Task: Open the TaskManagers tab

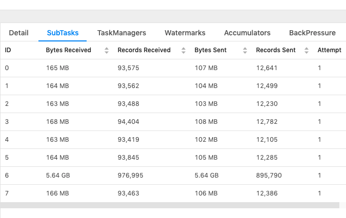Action: click(121, 33)
